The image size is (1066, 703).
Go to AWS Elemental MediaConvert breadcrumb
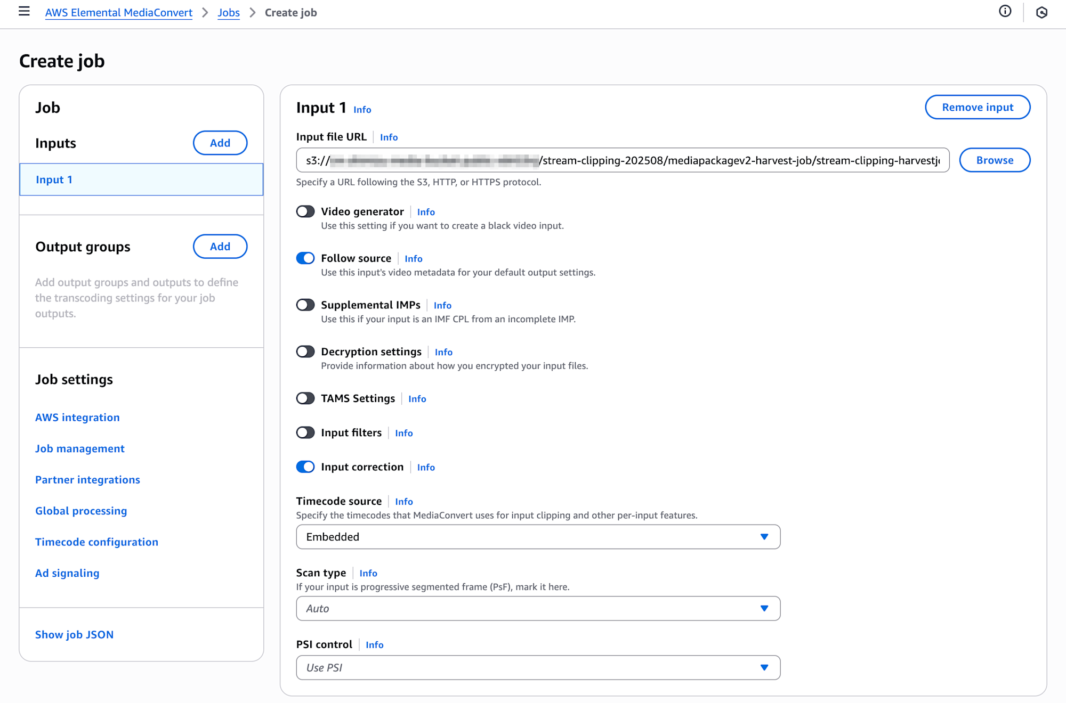click(119, 12)
